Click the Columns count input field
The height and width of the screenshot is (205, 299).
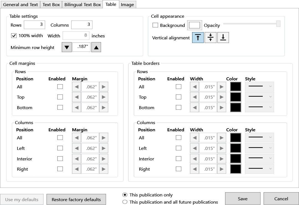tap(82, 25)
